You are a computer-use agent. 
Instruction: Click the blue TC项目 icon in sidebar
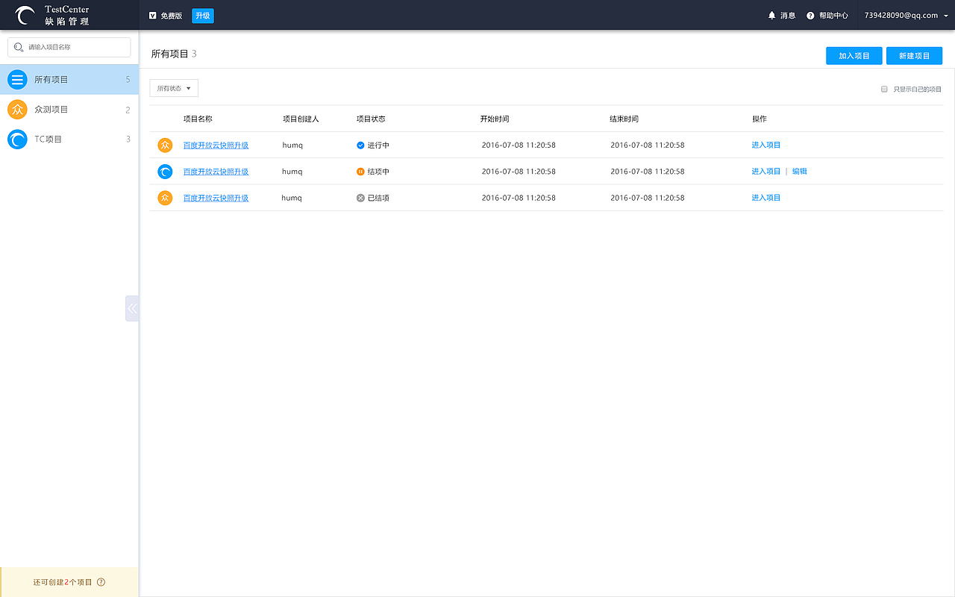tap(17, 139)
